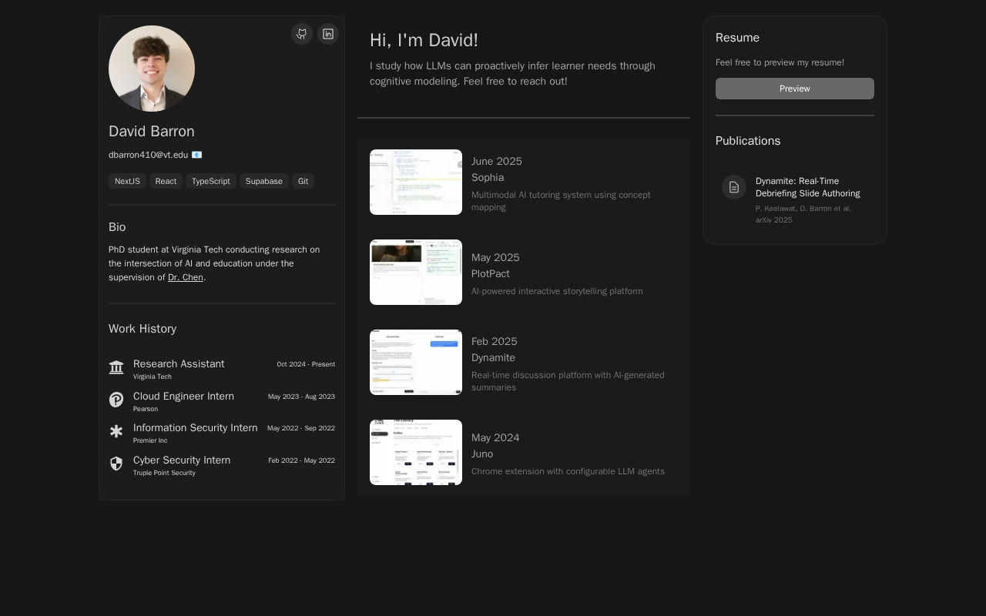Follow the Dr. Chen link
The width and height of the screenshot is (986, 616).
click(186, 277)
